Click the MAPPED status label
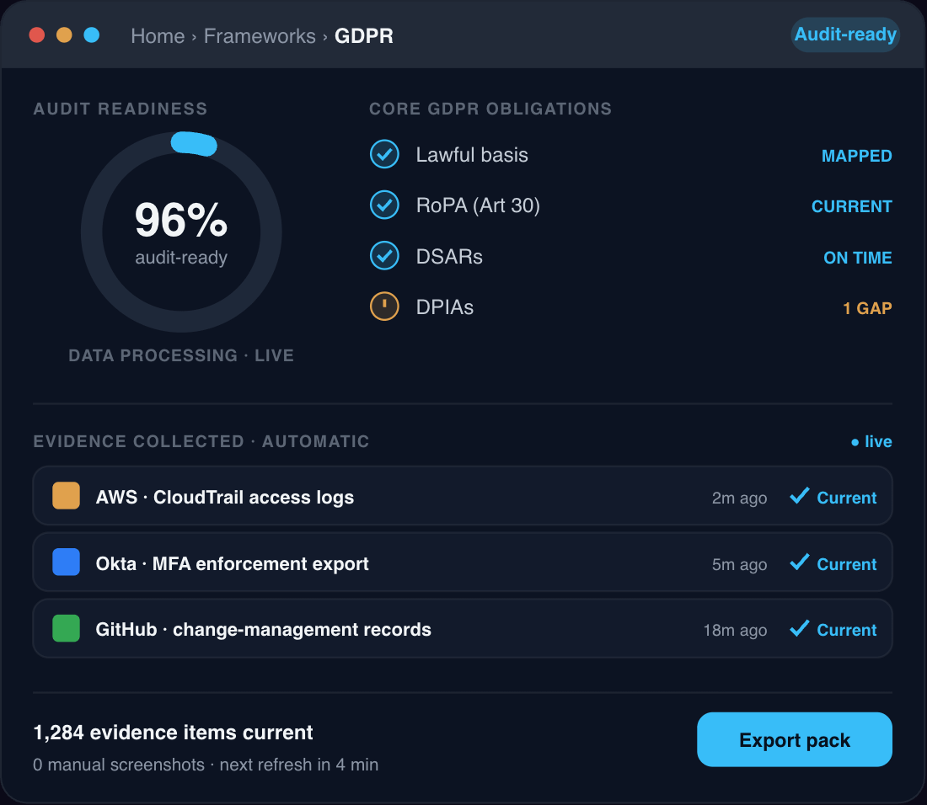This screenshot has width=927, height=805. [857, 156]
